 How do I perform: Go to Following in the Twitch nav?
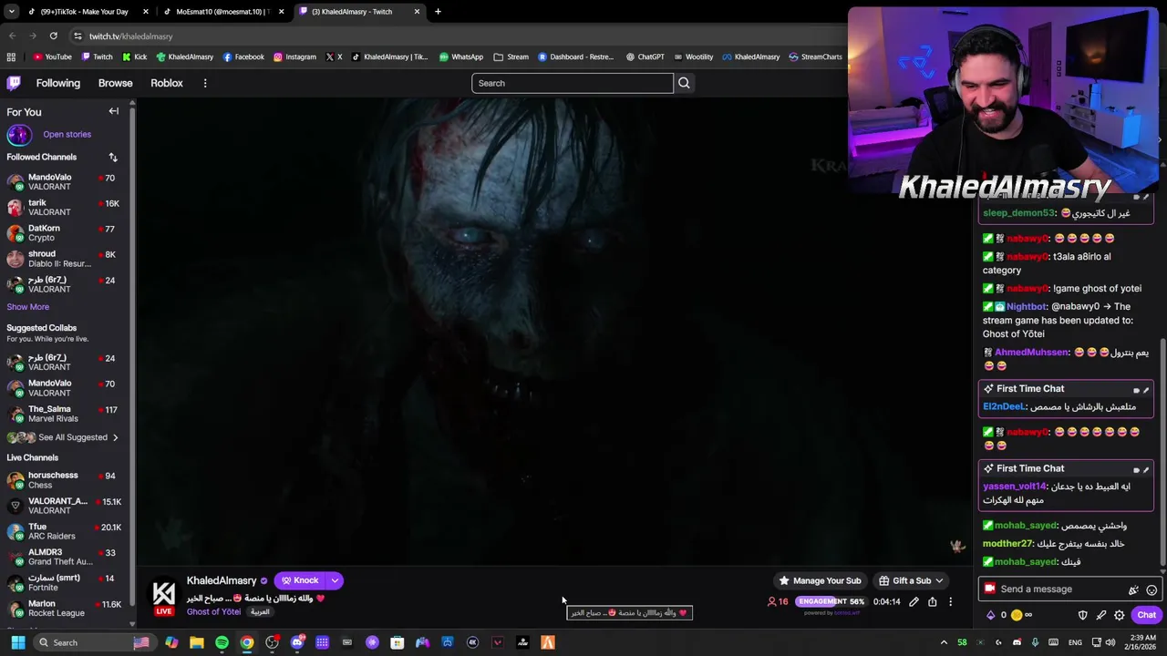pos(58,83)
